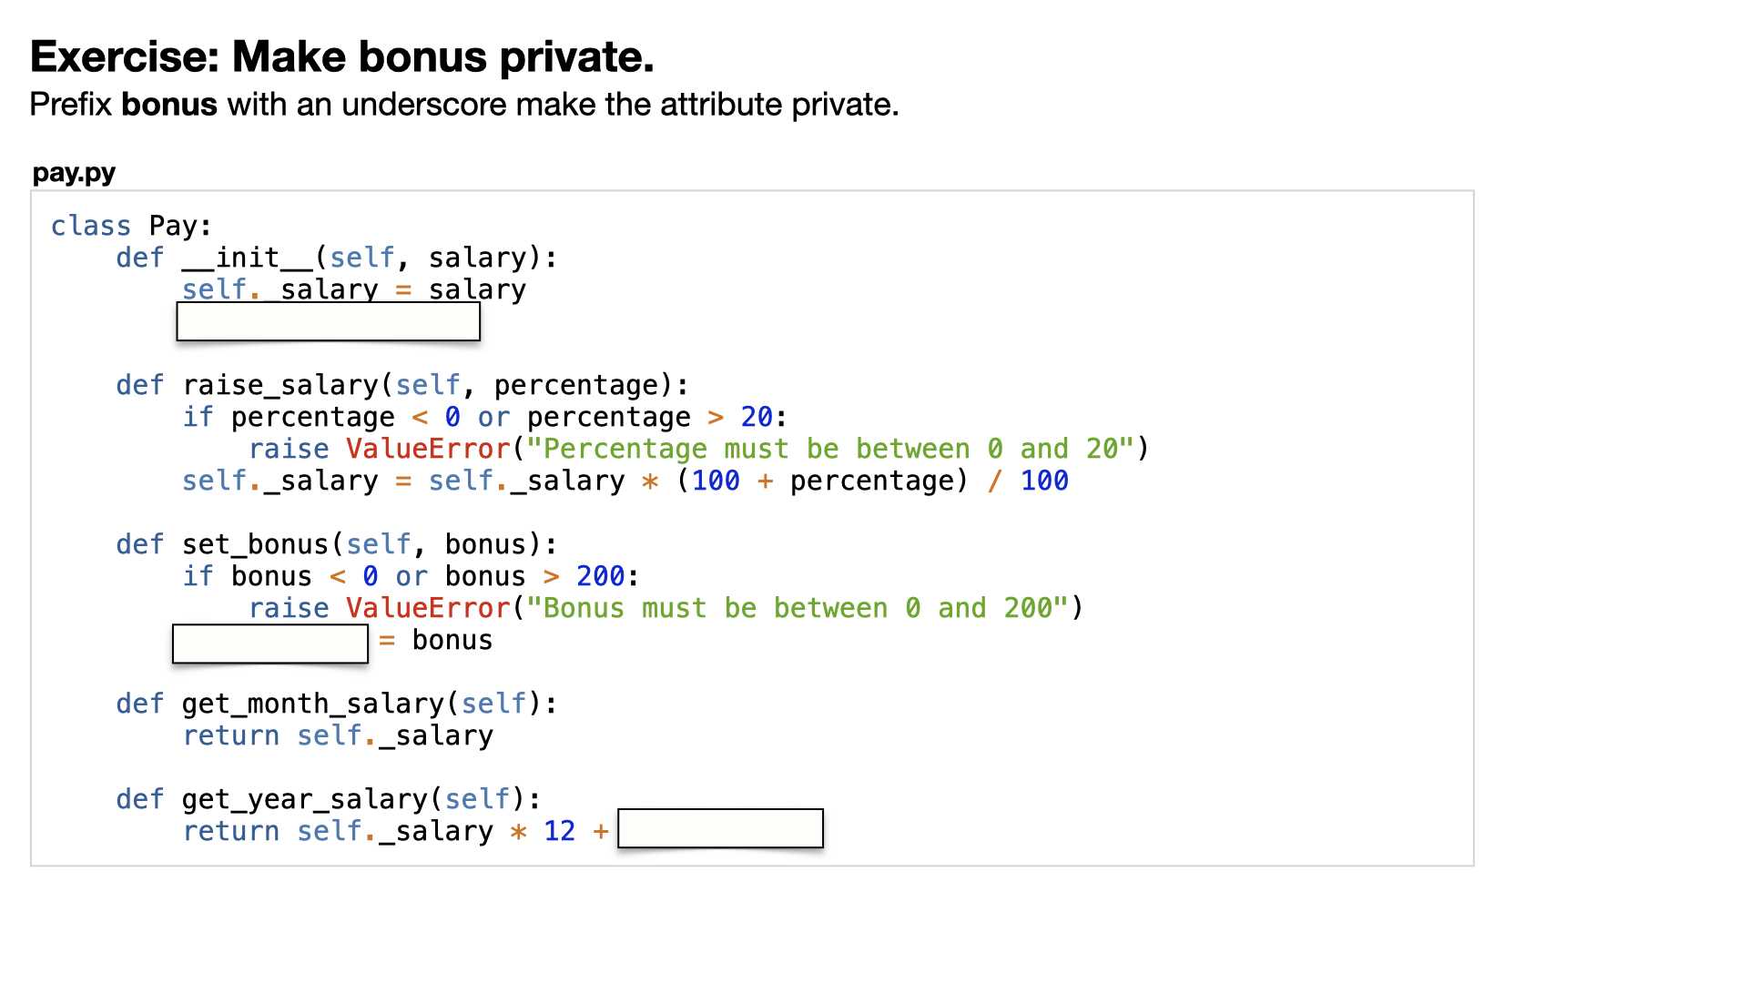Click the set_bonus method name
This screenshot has height=983, width=1748.
click(255, 544)
